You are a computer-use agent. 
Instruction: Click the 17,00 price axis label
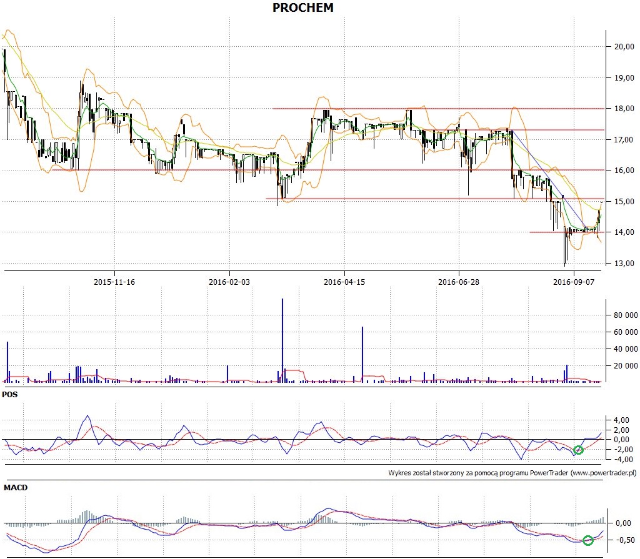624,139
